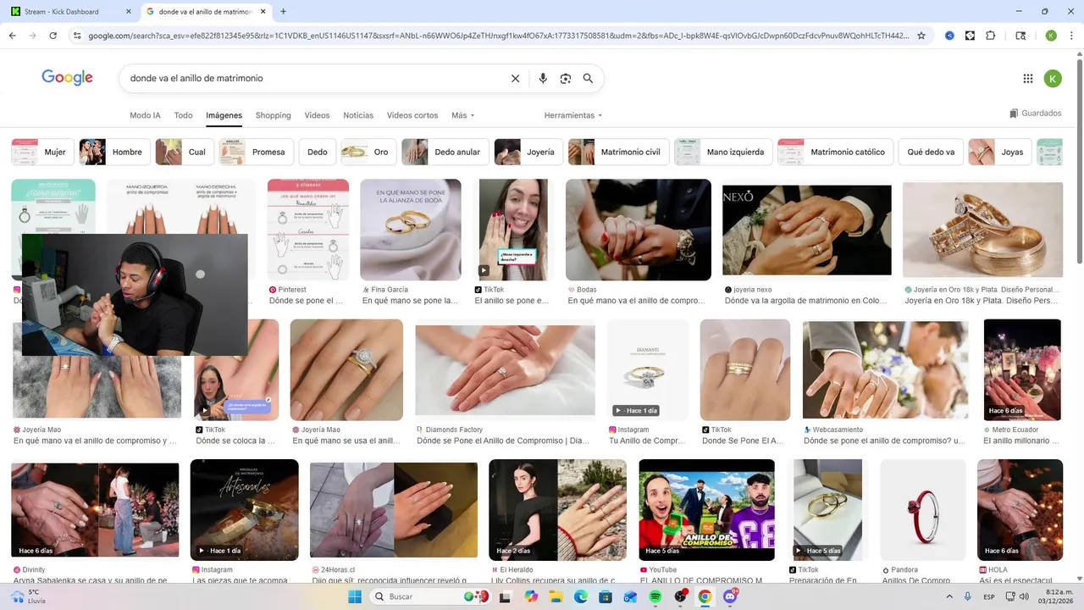Screen dimensions: 1084x610
Task: Open the El Heraldo Lily Collins image
Action: (557, 510)
